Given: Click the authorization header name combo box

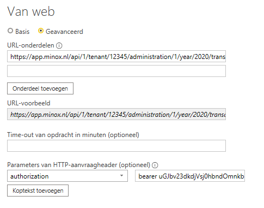Looking at the screenshot, I should point(67,176).
